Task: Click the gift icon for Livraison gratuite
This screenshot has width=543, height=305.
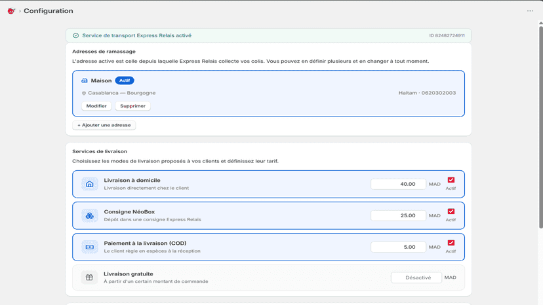Action: 89,278
